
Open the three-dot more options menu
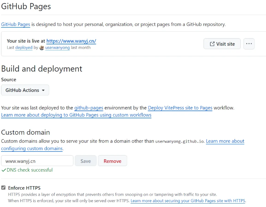coord(249,44)
